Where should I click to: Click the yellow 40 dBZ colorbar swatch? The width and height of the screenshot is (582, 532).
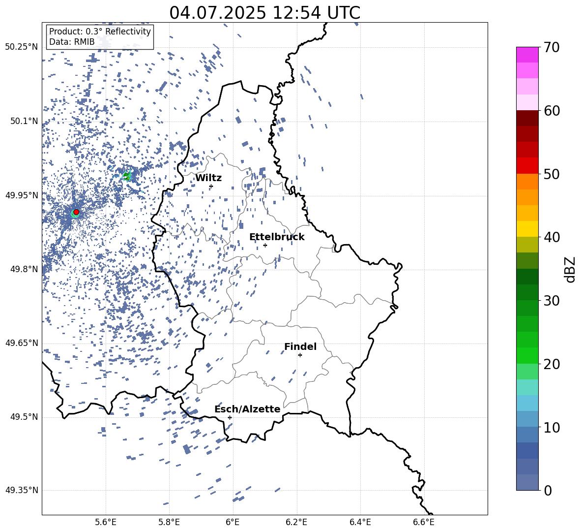coord(527,229)
